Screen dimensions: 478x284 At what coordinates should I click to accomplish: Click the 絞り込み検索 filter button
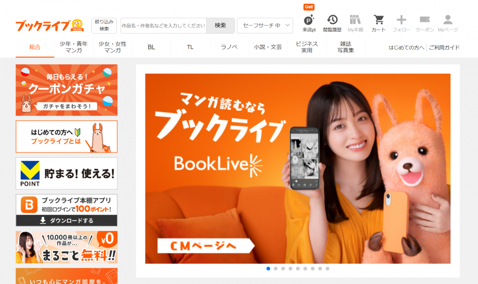(x=104, y=25)
